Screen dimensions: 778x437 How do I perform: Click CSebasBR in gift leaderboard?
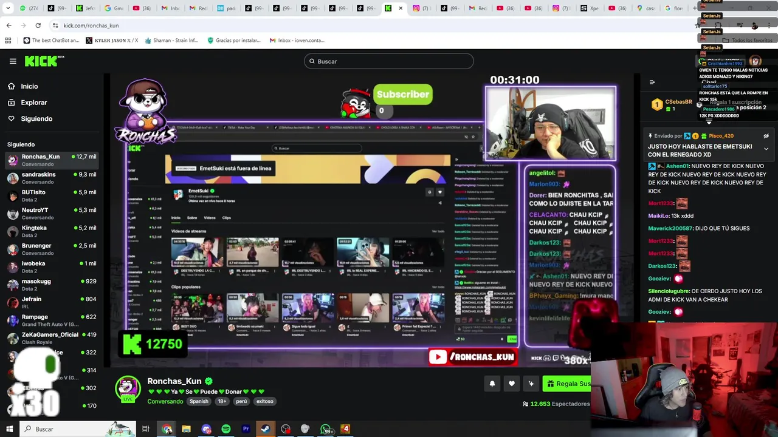(x=678, y=102)
